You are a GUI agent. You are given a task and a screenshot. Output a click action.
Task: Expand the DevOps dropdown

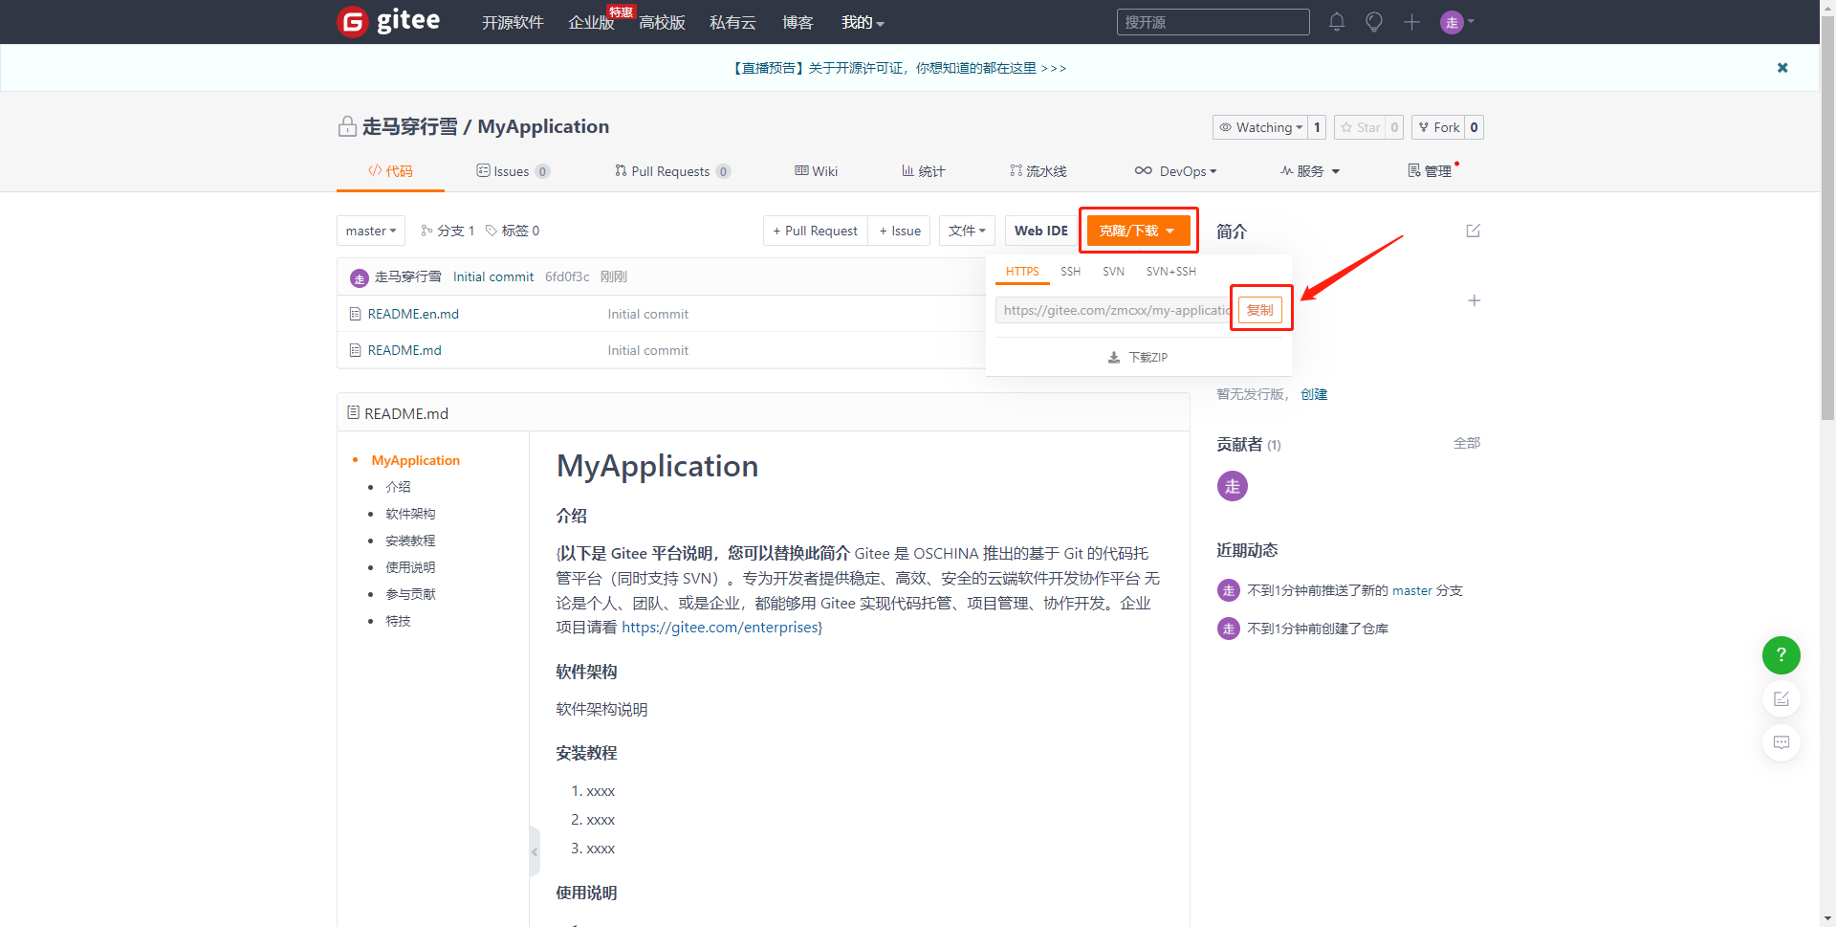(x=1175, y=171)
